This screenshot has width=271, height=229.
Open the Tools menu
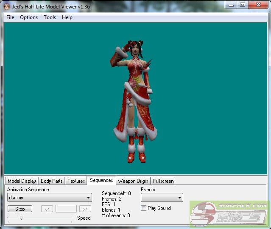pyautogui.click(x=50, y=17)
